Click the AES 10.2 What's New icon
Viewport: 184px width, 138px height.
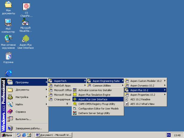(x=127, y=104)
